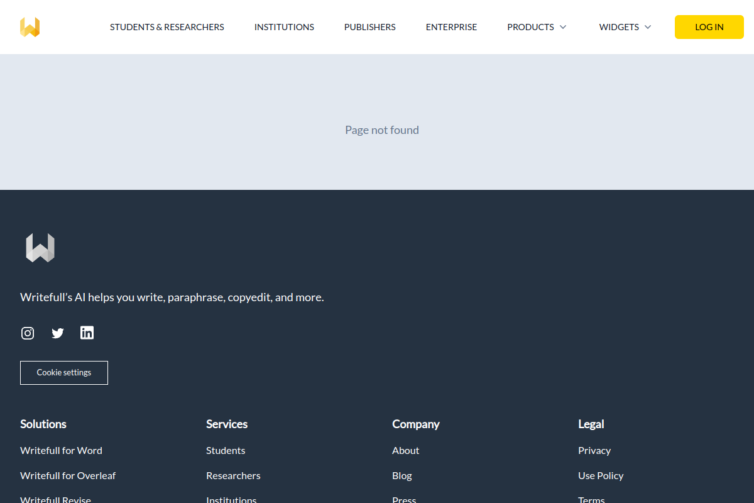Open the About company link
754x503 pixels.
[x=405, y=450]
